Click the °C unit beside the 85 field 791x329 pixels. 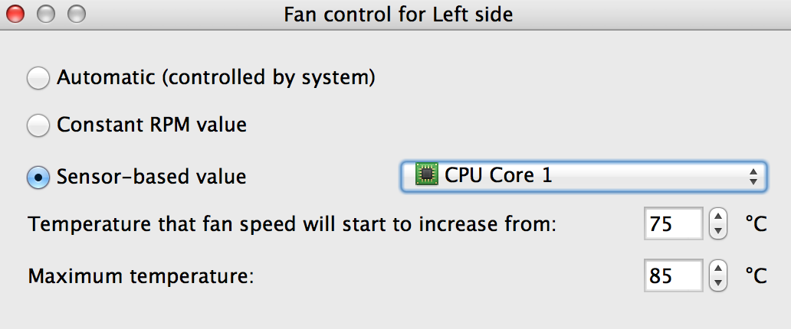pyautogui.click(x=755, y=275)
